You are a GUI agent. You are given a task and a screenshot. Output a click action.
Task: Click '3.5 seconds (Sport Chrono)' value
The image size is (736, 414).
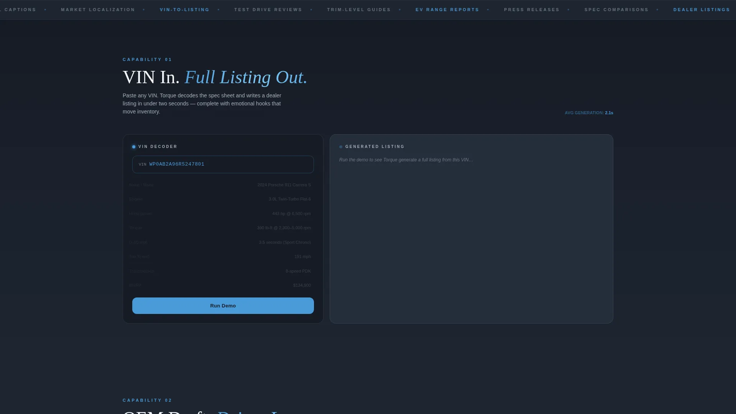pyautogui.click(x=285, y=242)
